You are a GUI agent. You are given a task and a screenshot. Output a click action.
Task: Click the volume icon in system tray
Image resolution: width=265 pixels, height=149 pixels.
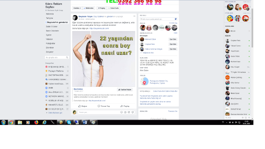233,123
